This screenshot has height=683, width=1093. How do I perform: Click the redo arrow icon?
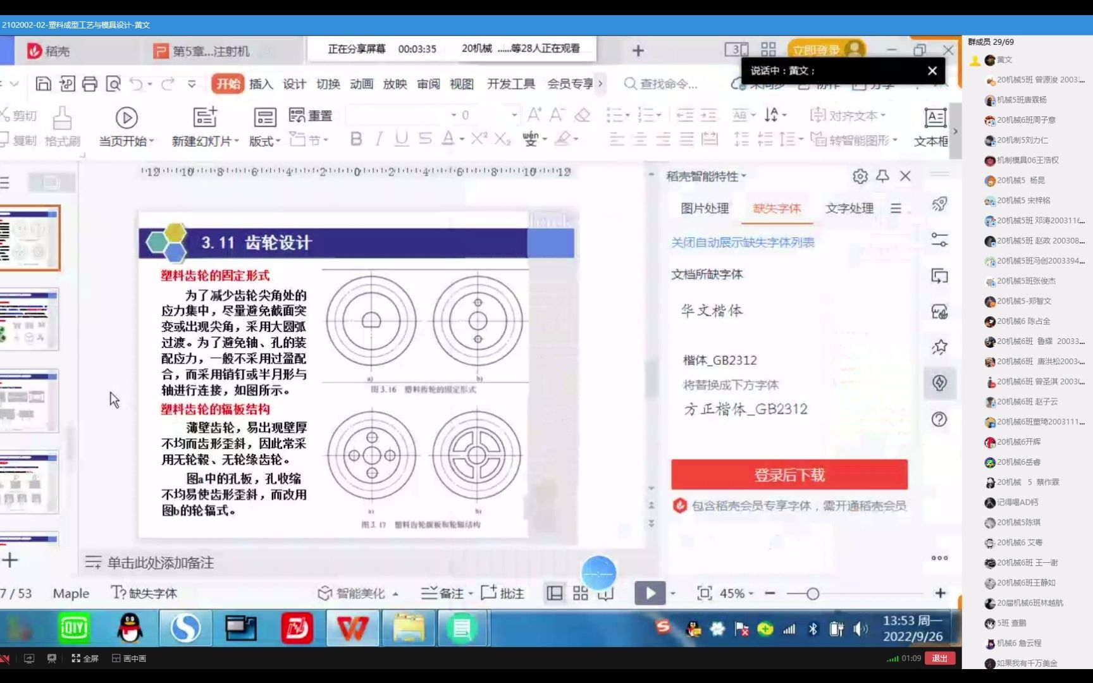click(168, 84)
